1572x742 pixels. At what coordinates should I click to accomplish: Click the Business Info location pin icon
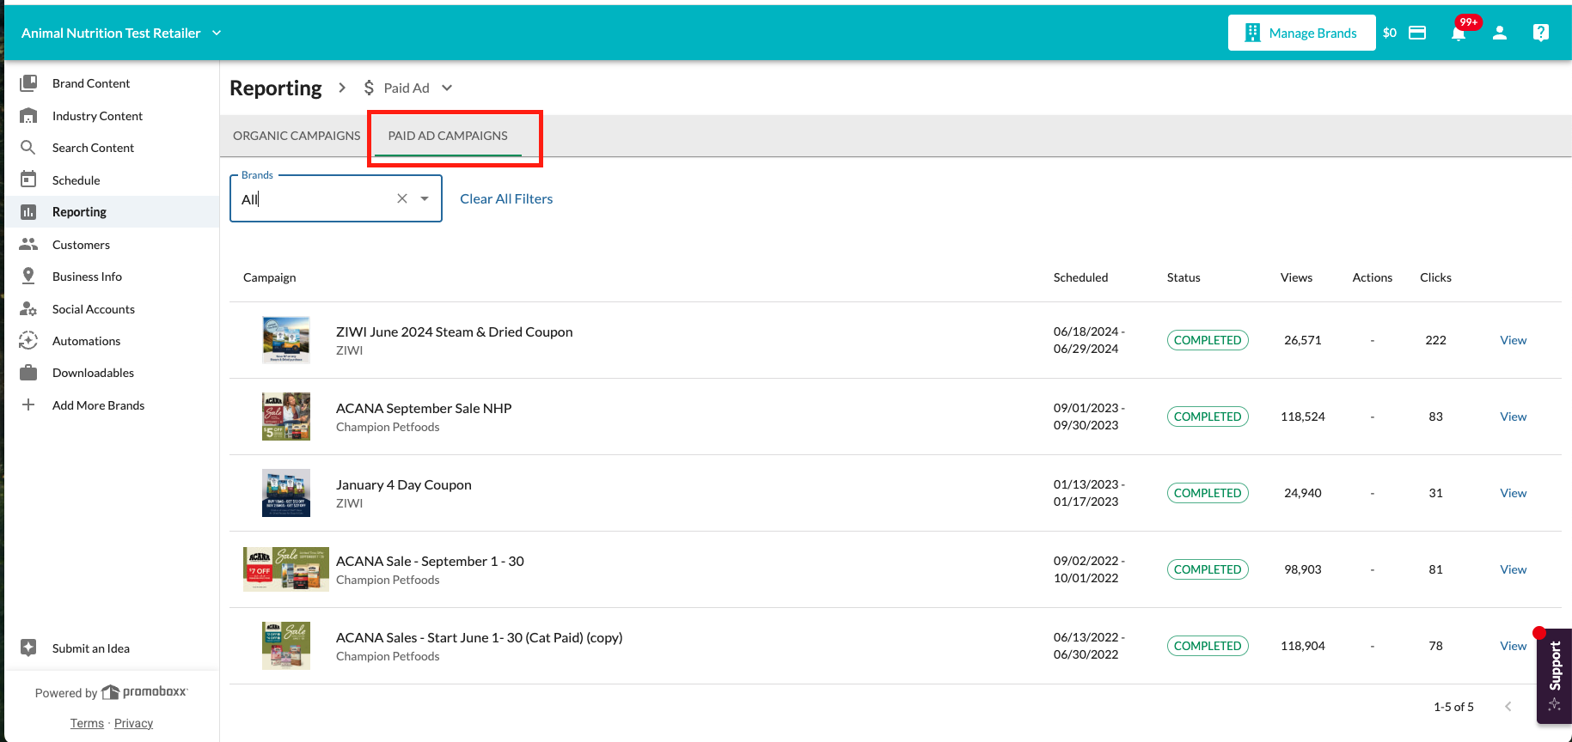point(28,276)
